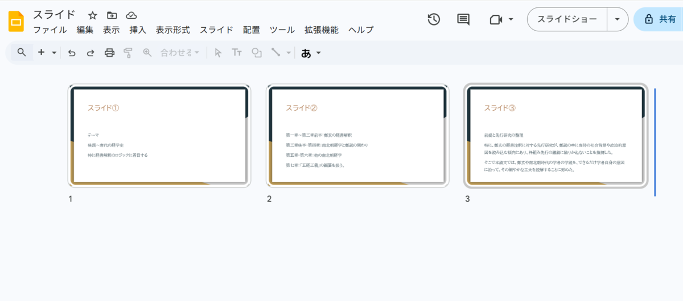683x301 pixels.
Task: Open the 配置 menu
Action: (x=252, y=30)
